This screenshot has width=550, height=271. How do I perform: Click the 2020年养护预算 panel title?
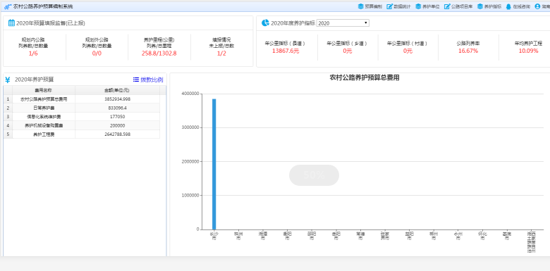click(x=35, y=80)
